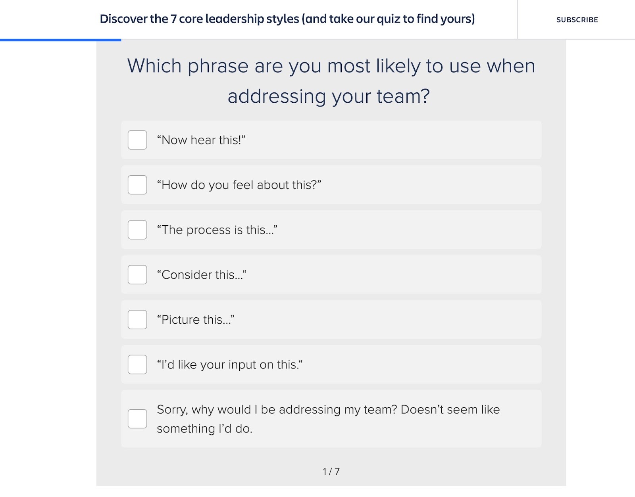The height and width of the screenshot is (497, 635).
Task: Select the "Now hear this!" answer row
Action: coord(331,140)
